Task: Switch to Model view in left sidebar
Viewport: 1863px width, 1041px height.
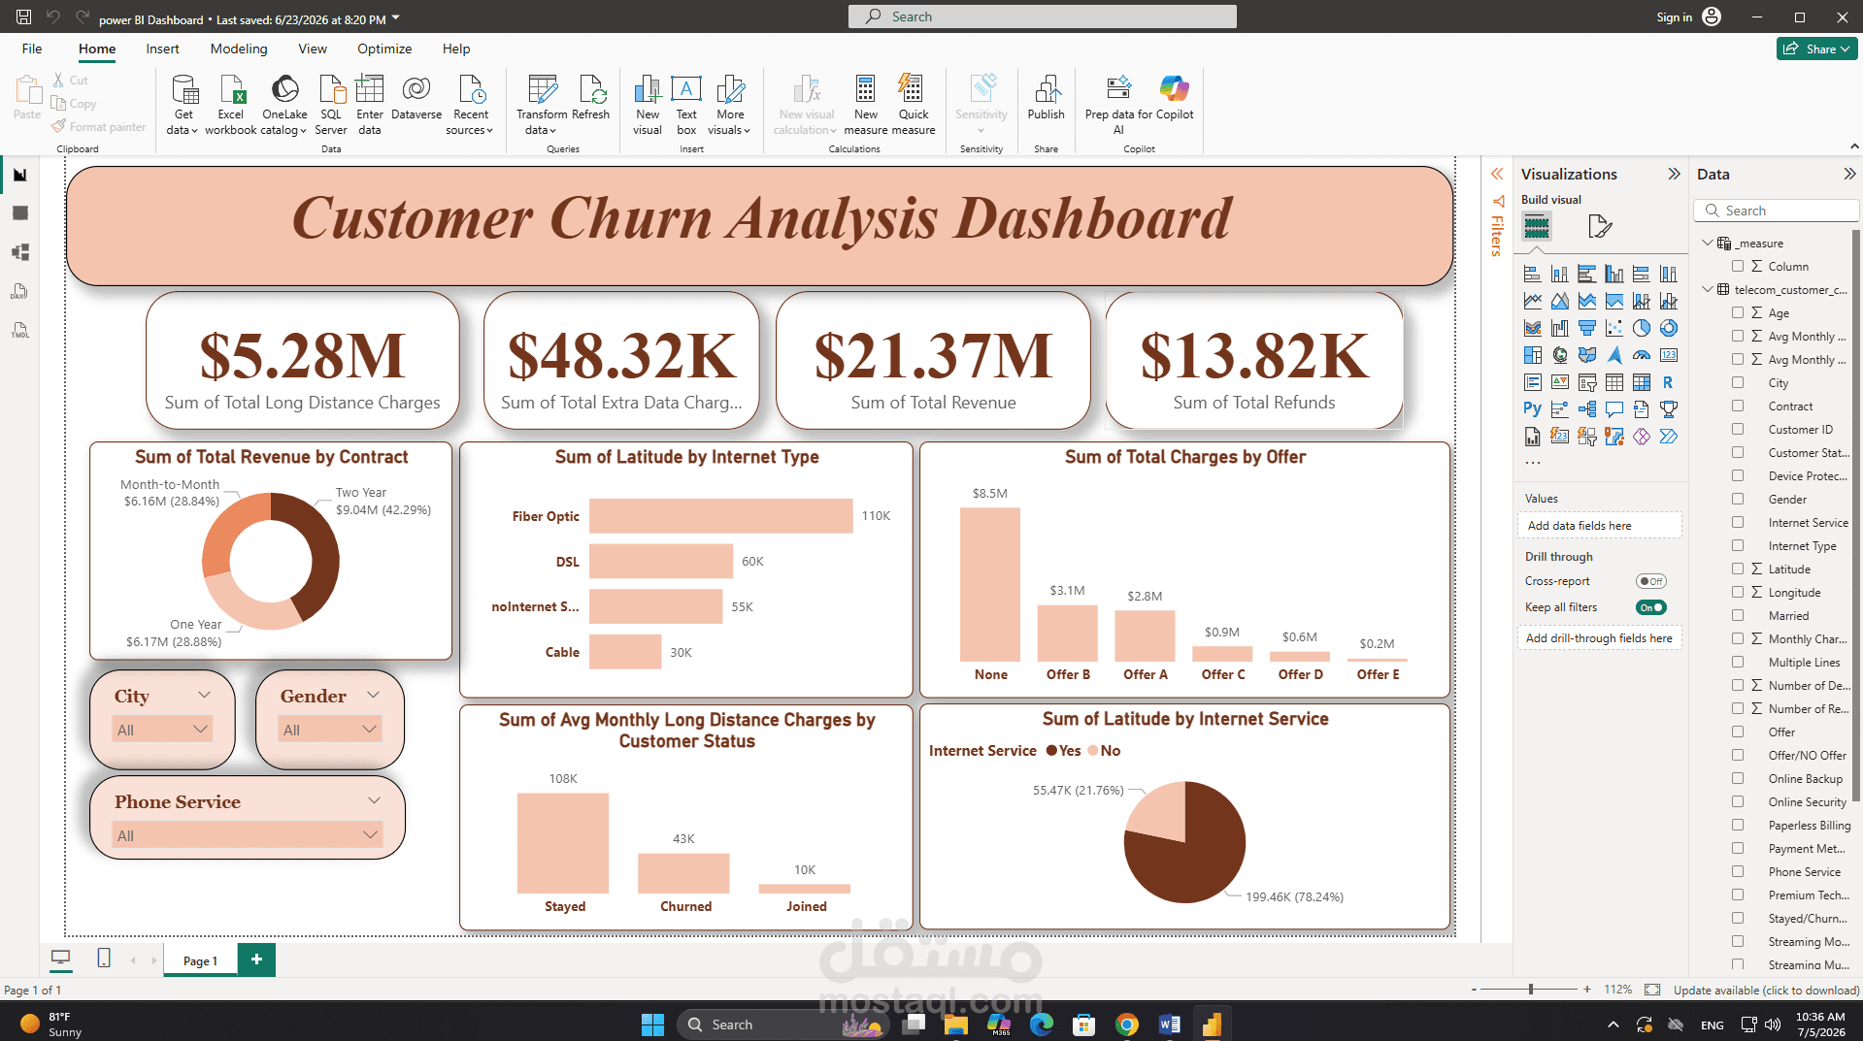Action: (x=19, y=252)
